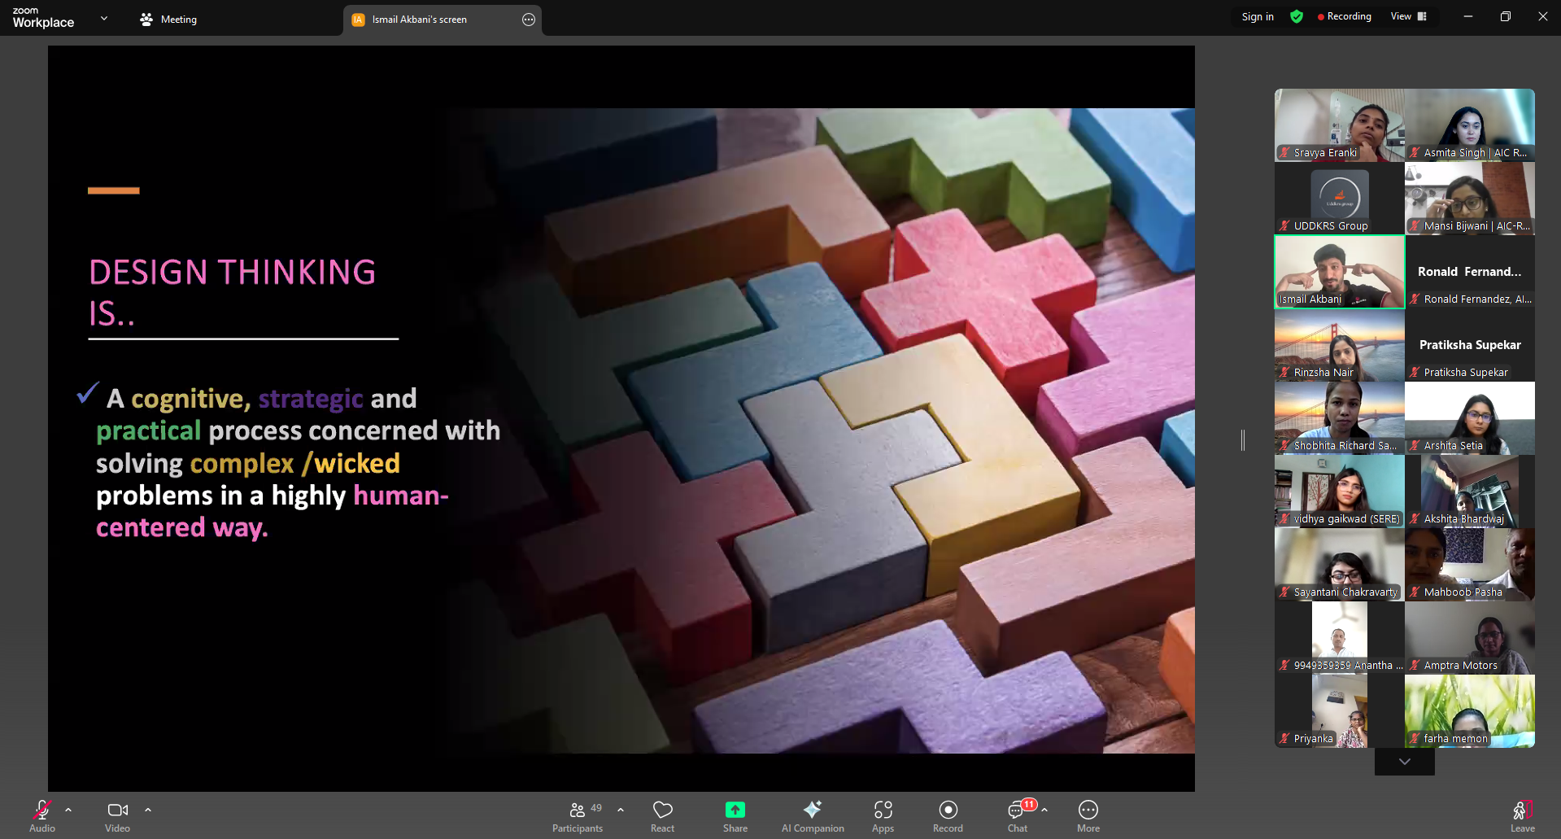Click the panel resize divider handle

pos(1243,440)
